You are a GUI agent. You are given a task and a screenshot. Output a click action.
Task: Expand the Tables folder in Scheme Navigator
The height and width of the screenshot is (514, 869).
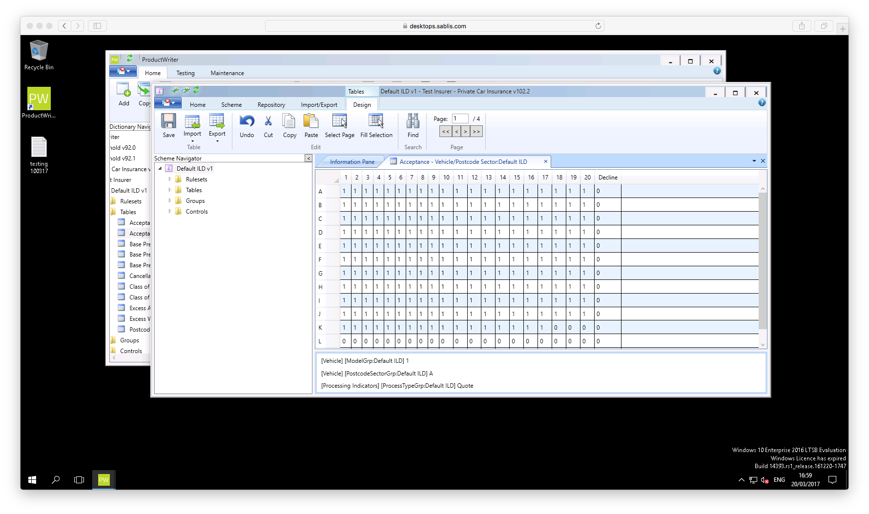point(170,190)
